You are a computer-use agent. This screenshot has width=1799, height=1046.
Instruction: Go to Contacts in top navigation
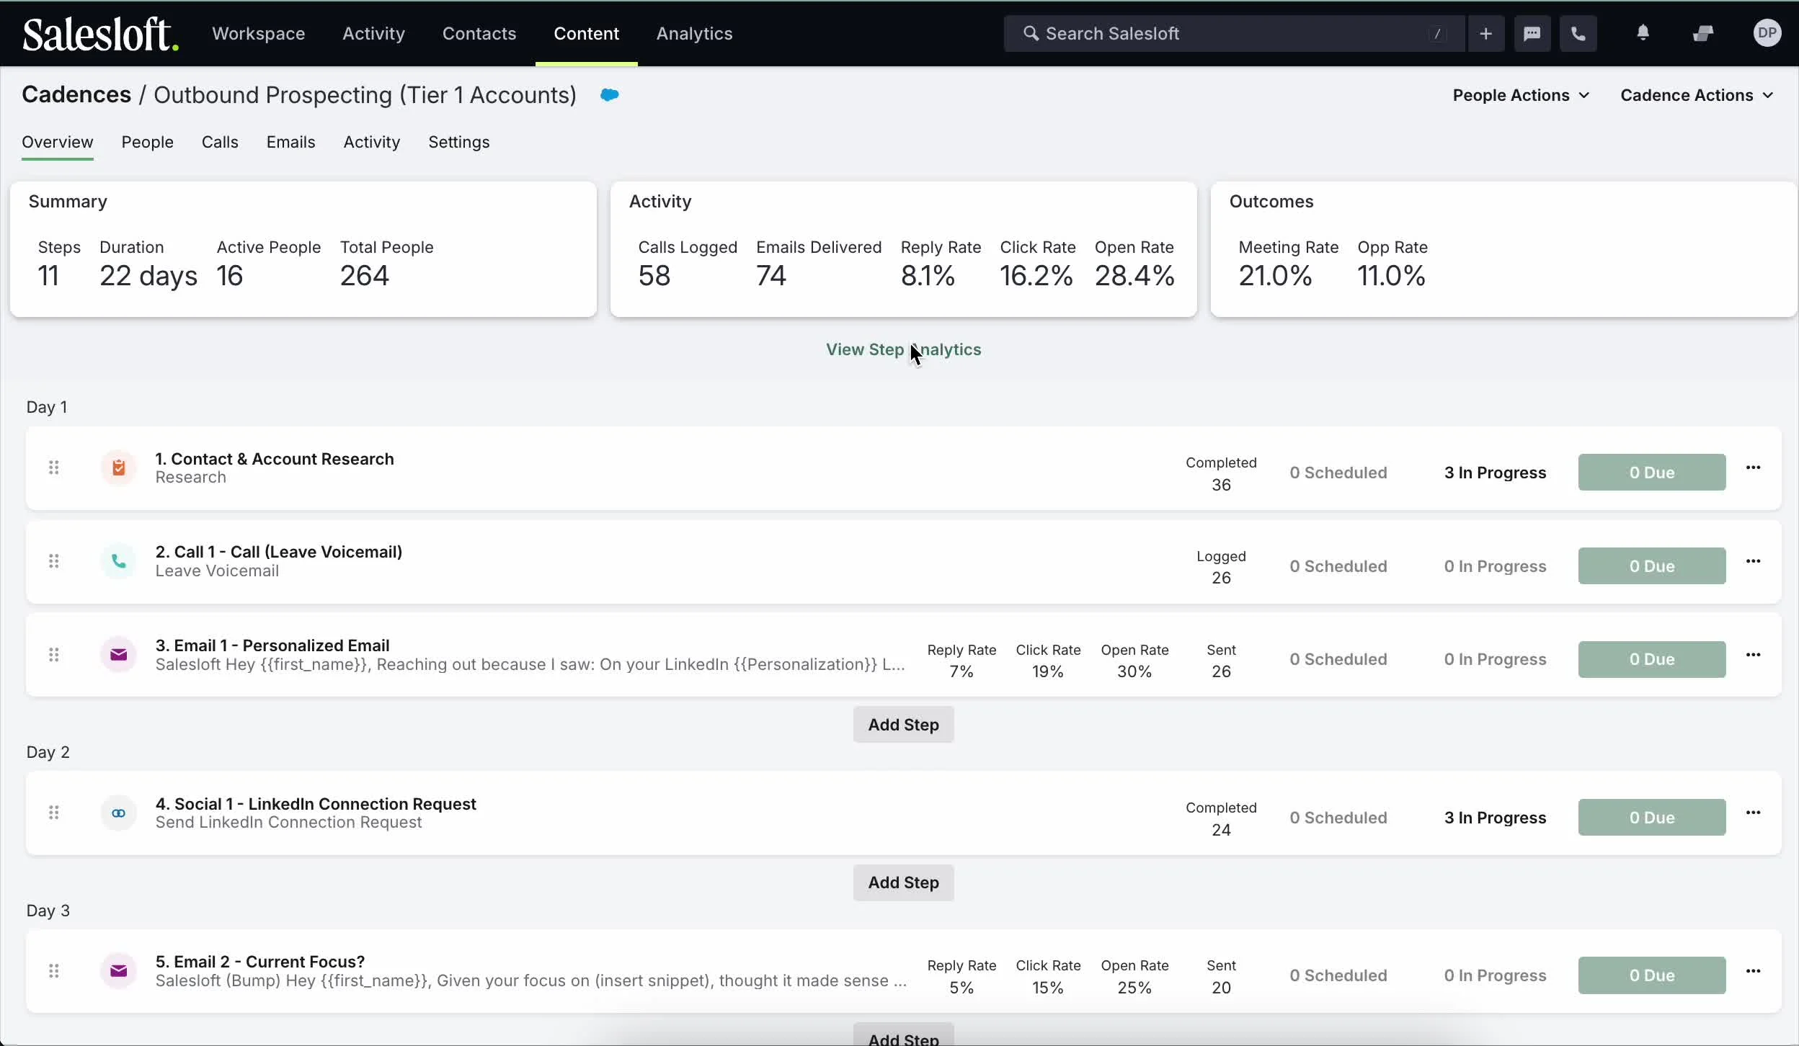click(479, 34)
